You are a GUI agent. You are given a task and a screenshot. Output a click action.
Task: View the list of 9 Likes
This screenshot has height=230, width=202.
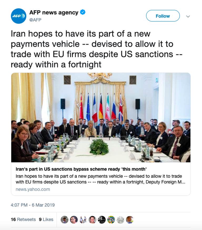point(46,219)
